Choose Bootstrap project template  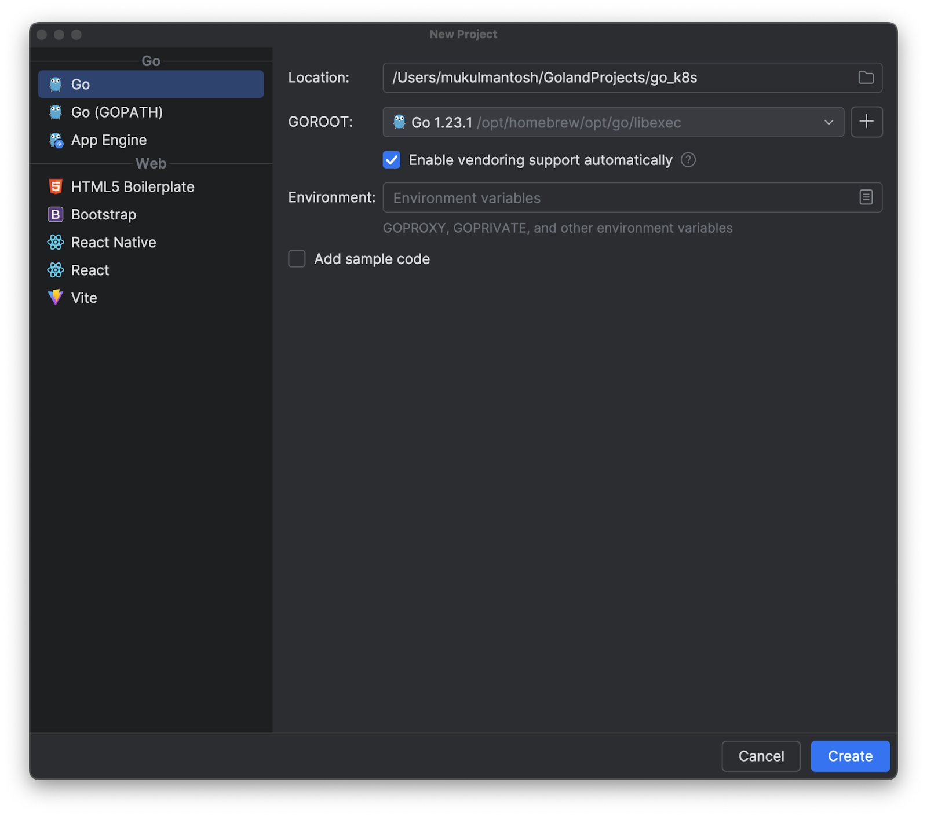[151, 214]
